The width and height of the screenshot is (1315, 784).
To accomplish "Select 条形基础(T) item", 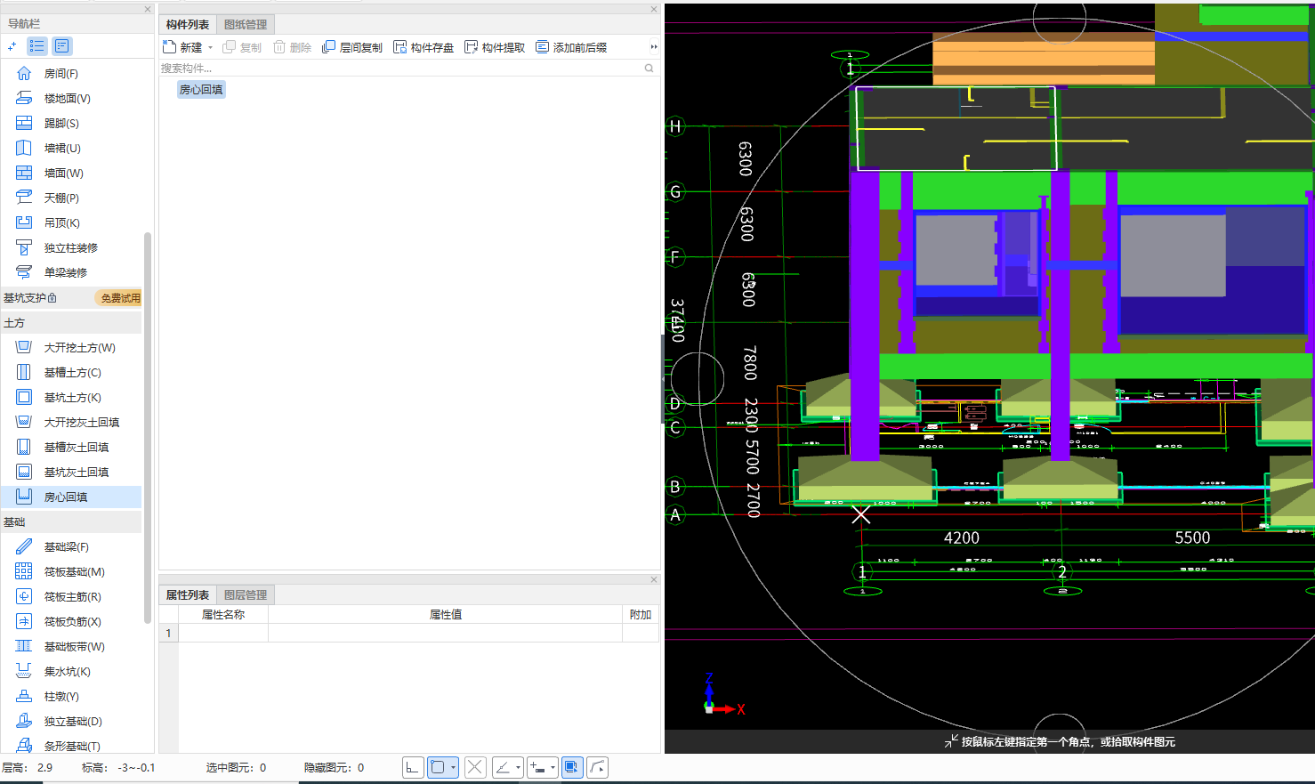I will (71, 747).
